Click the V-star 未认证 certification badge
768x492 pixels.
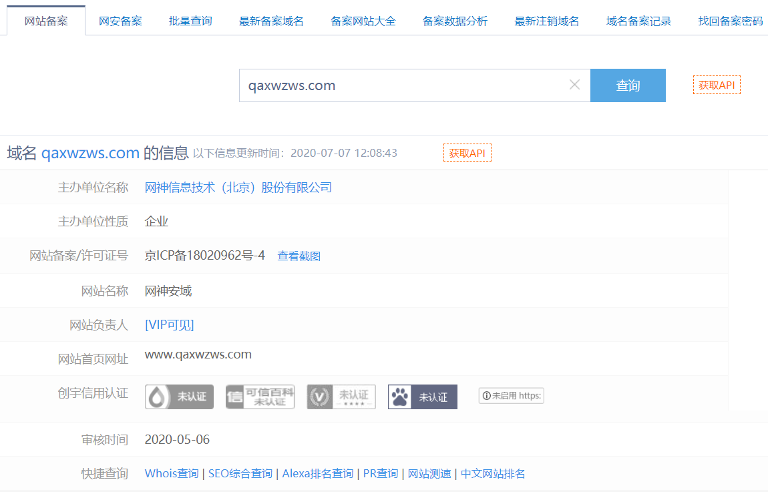(341, 397)
